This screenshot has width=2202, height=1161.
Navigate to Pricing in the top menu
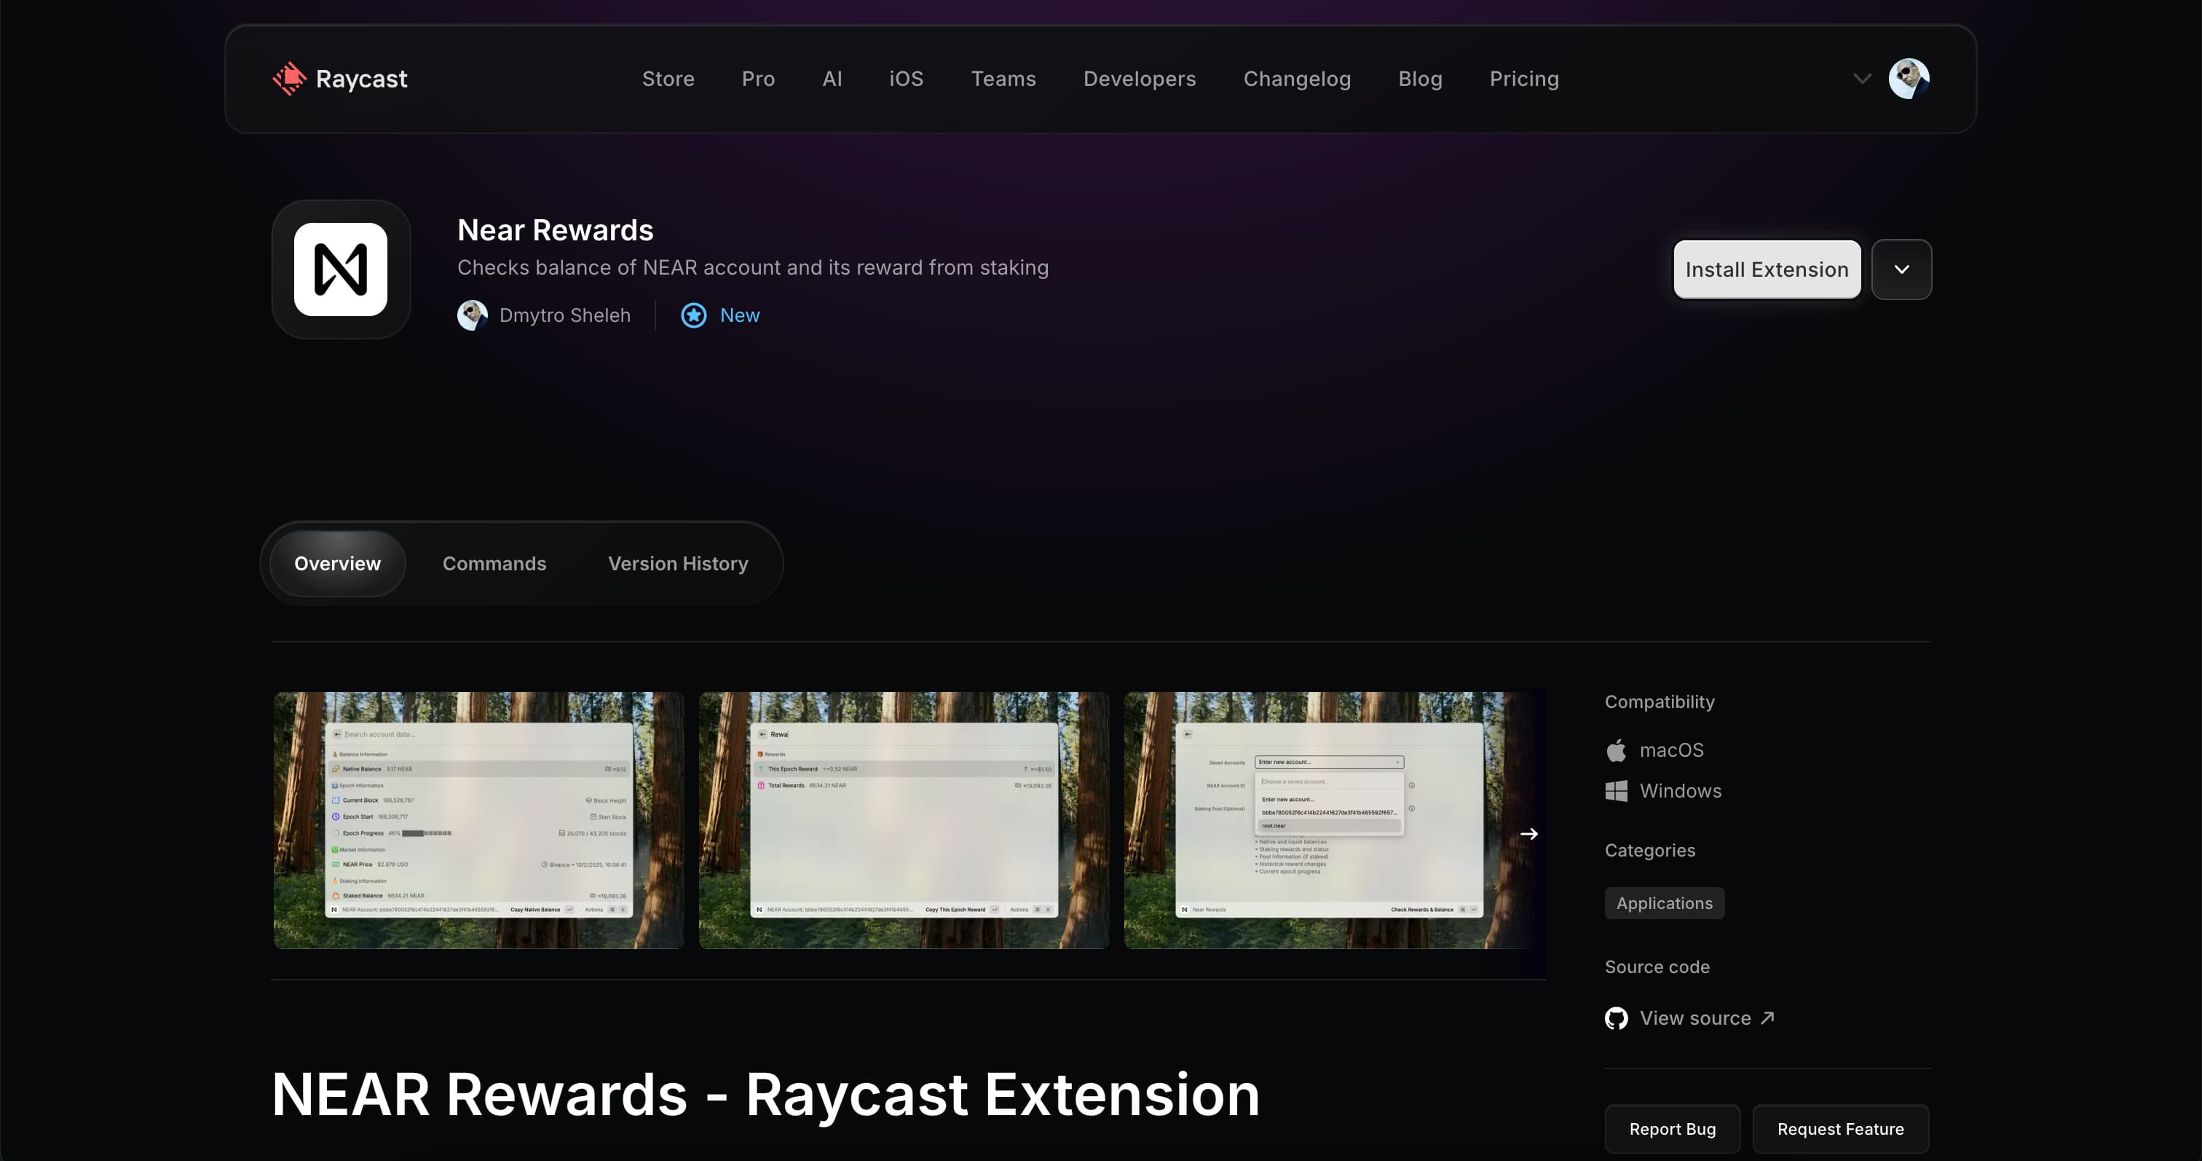click(x=1524, y=78)
